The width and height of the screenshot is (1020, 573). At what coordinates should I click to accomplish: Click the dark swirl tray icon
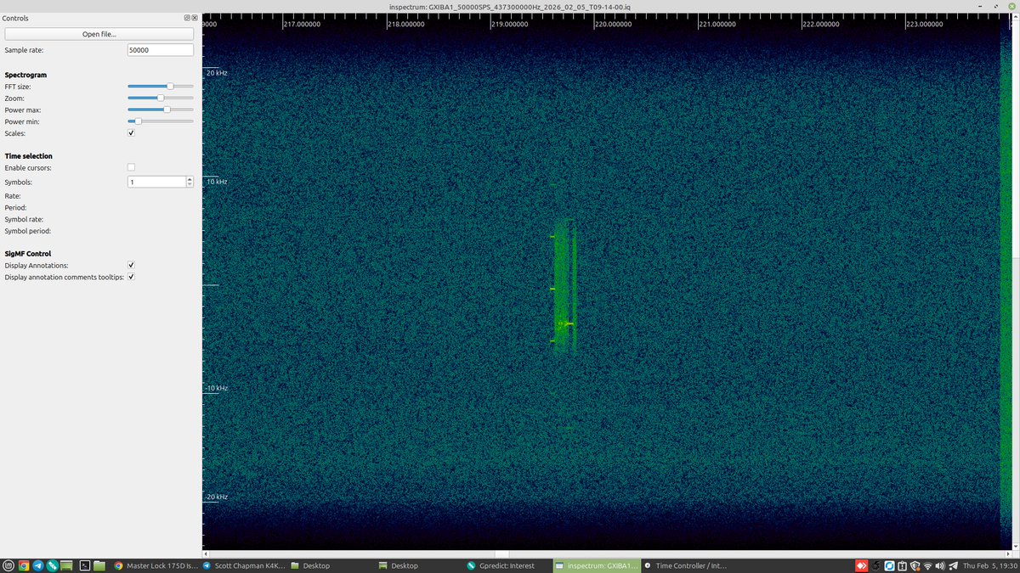[x=876, y=565]
